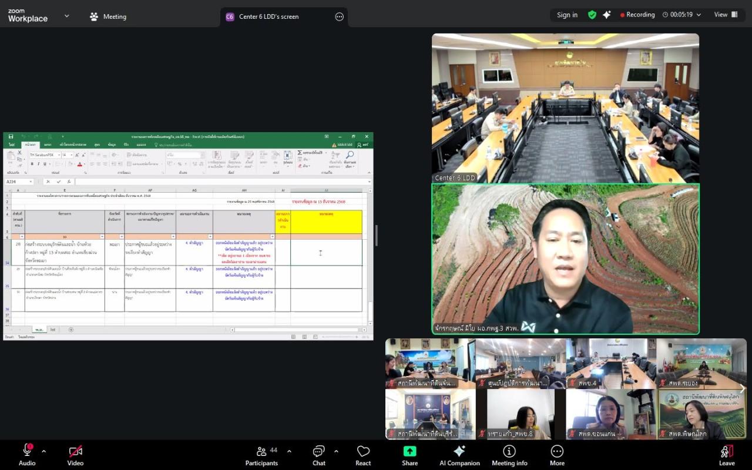Click the insert function fx icon
The image size is (752, 470).
pos(69,182)
